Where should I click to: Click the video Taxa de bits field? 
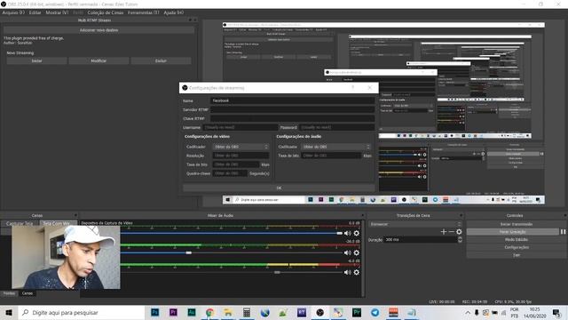pos(236,164)
